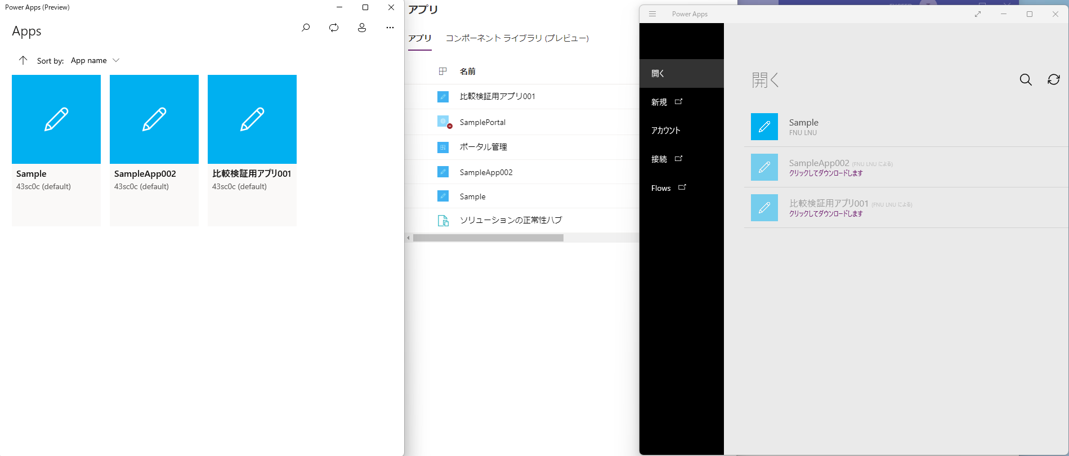1069x456 pixels.
Task: Click the external link icon next to 新規
Action: 678,101
